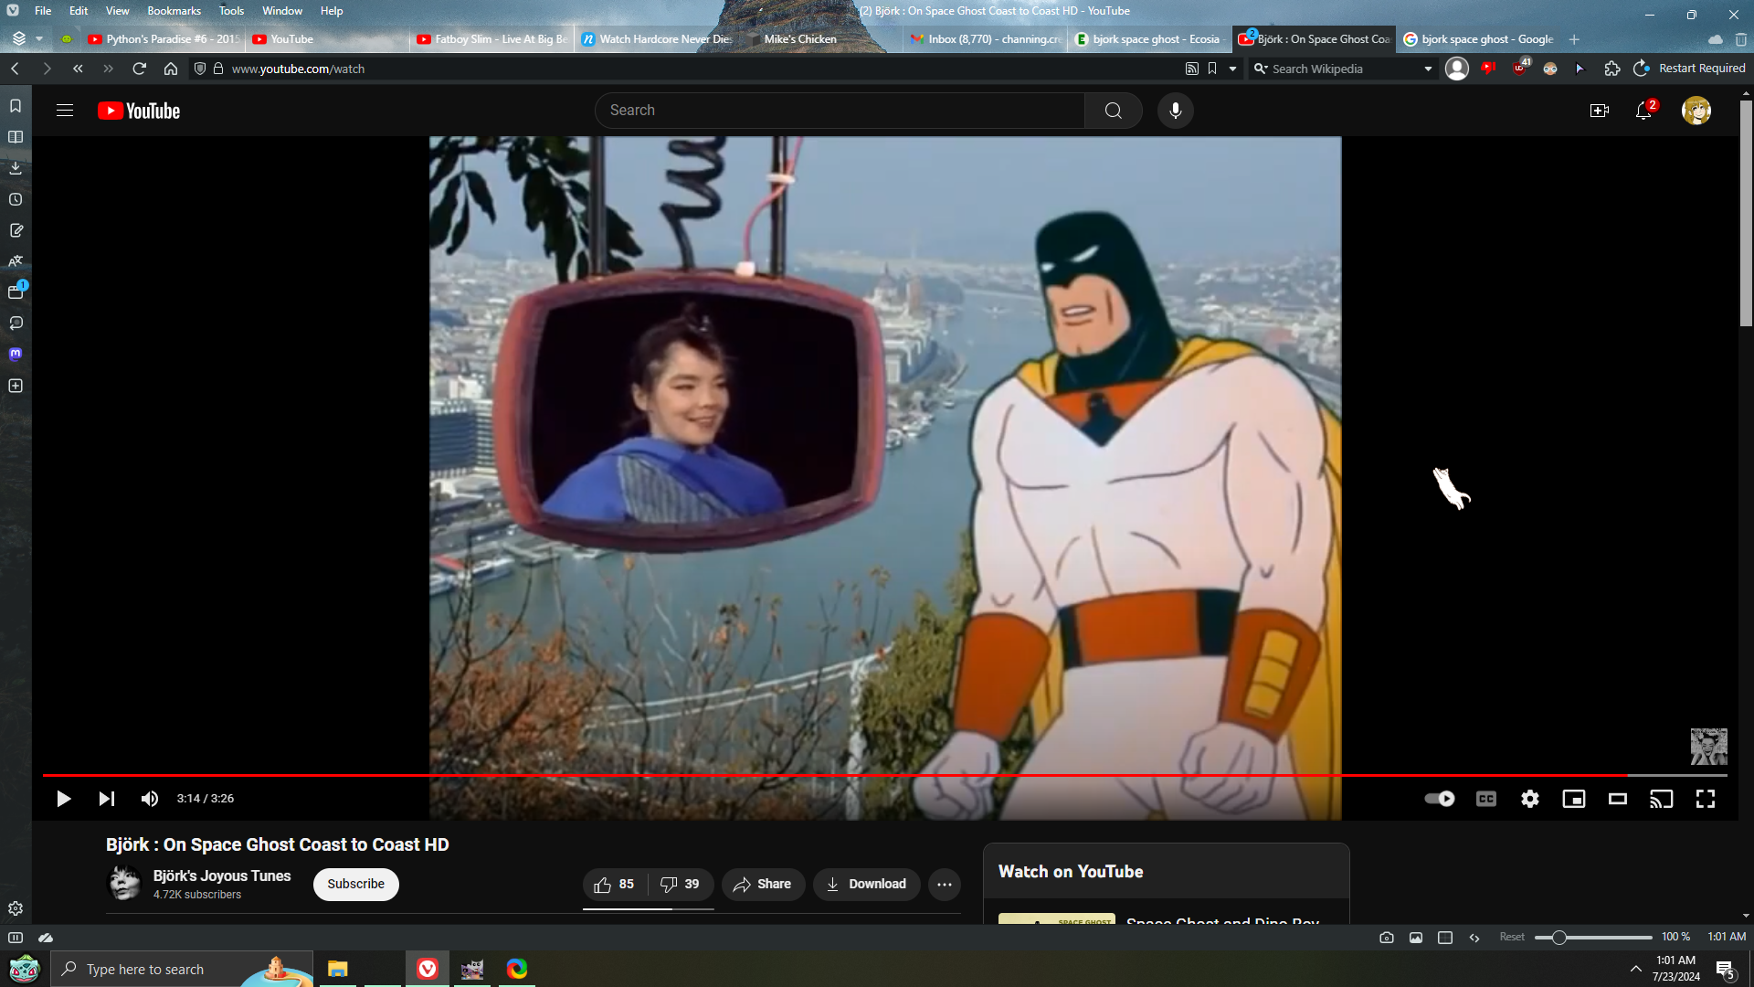Screen dimensions: 1754x987
Task: Open the Bookmarks menu
Action: tap(174, 11)
